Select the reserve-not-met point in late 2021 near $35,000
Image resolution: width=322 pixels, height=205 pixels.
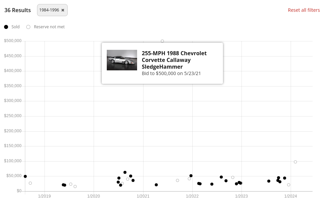[178, 180]
